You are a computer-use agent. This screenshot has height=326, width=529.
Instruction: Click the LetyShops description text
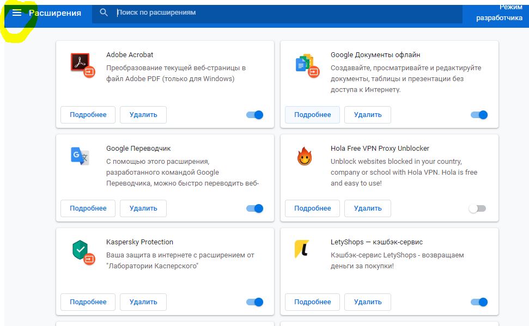click(x=397, y=260)
